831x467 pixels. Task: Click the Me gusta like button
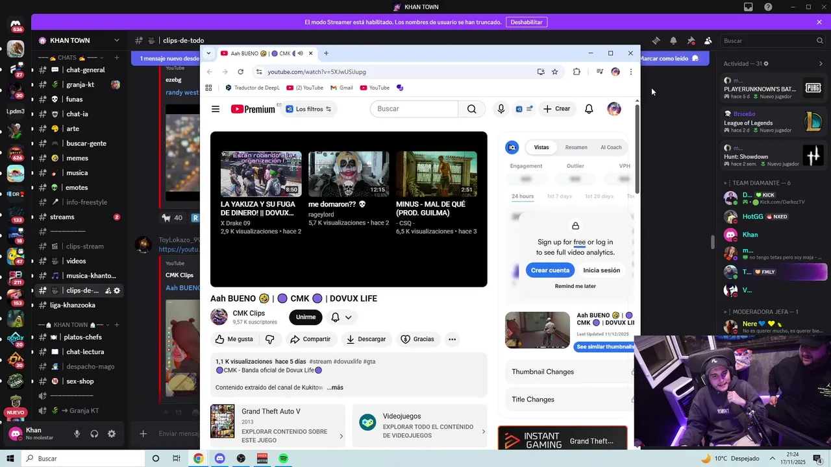[x=234, y=339]
